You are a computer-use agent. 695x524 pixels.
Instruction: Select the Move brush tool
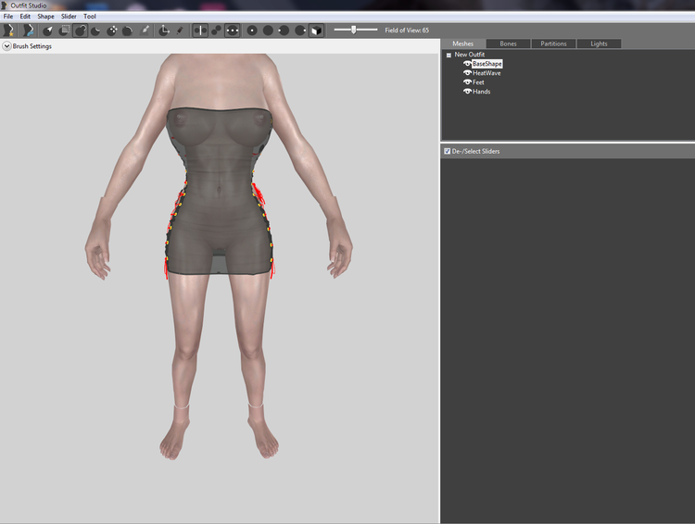(112, 31)
